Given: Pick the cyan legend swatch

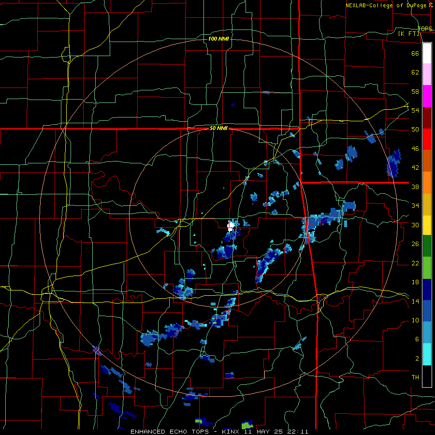Looking at the screenshot, I should 427,354.
